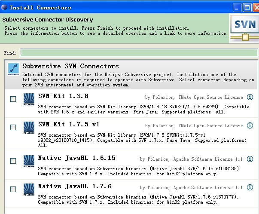Click the SVN banner image
This screenshot has width=259, height=214.
244,29
